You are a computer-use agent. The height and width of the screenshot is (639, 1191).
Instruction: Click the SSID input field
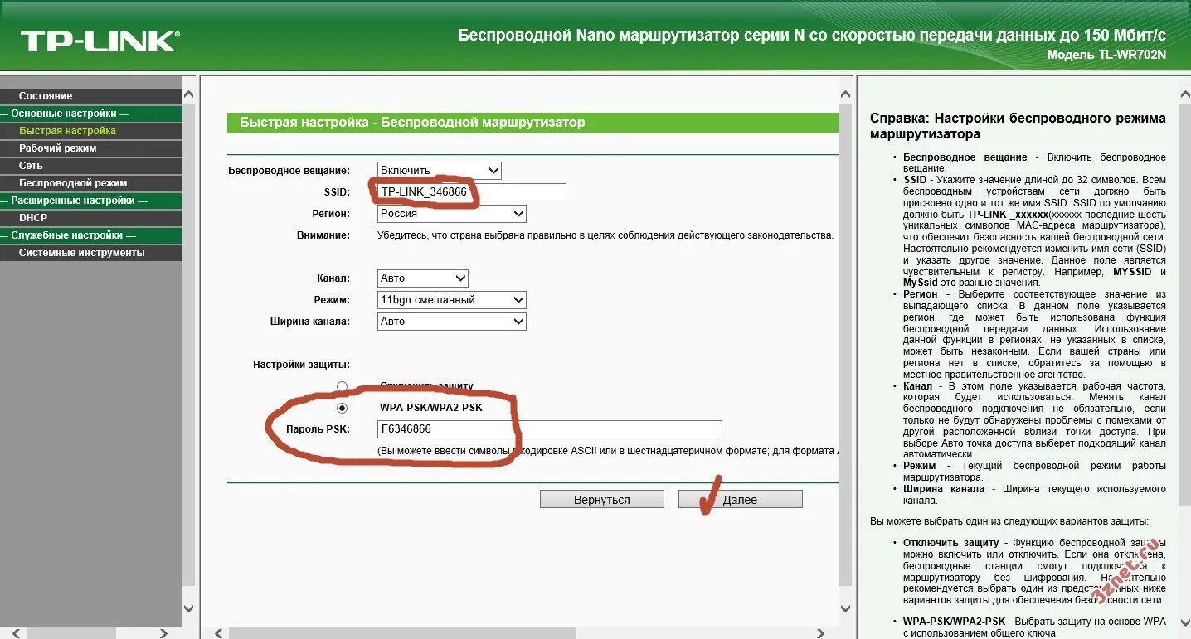click(472, 192)
